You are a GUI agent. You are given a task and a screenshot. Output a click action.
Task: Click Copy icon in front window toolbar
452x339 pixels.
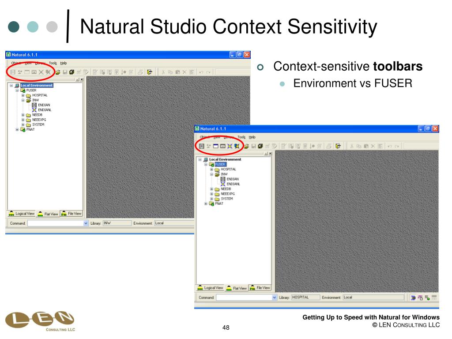pyautogui.click(x=359, y=146)
